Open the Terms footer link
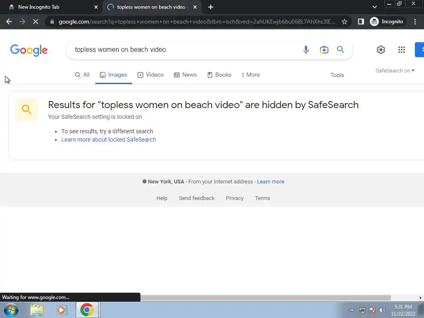The width and height of the screenshot is (424, 318). tap(262, 198)
